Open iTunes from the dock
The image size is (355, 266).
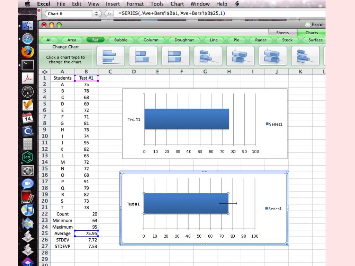28,210
